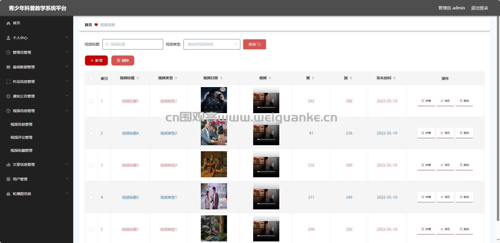Click the ticket icon next to 基础数据管理
This screenshot has width=500, height=243.
point(8,67)
